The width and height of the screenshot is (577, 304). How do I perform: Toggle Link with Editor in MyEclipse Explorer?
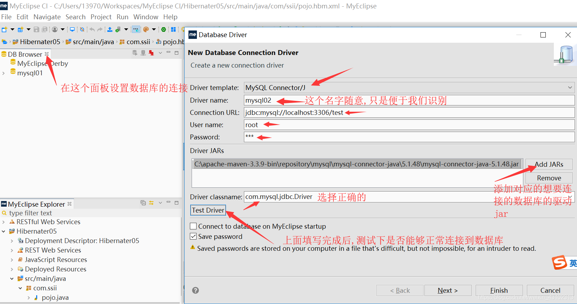coord(151,203)
